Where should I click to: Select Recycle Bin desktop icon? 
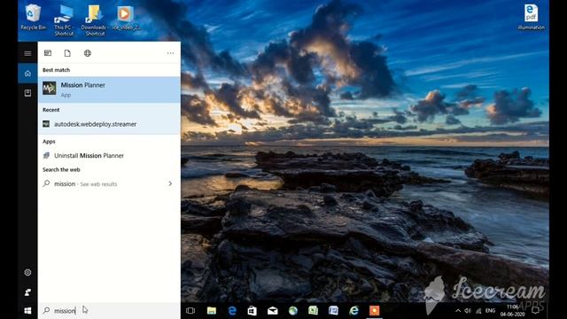[33, 18]
